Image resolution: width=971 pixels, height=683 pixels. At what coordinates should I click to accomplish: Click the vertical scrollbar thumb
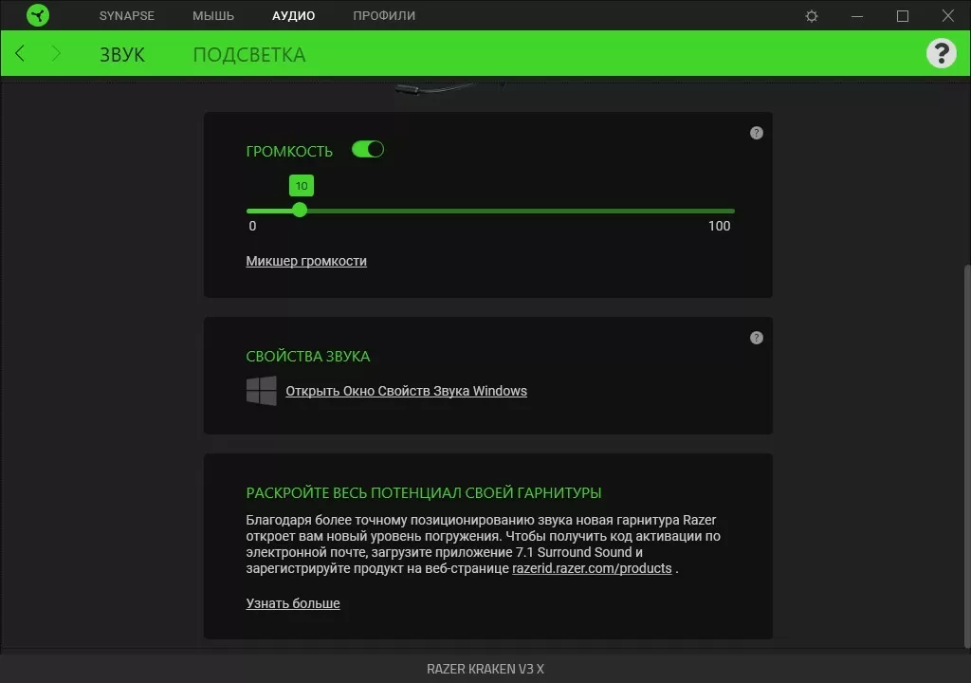point(966,455)
